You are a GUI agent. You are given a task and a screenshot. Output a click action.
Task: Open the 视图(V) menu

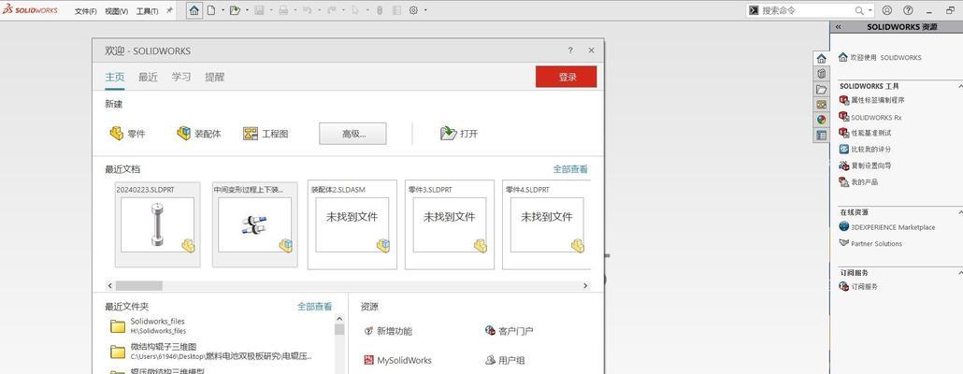(117, 11)
